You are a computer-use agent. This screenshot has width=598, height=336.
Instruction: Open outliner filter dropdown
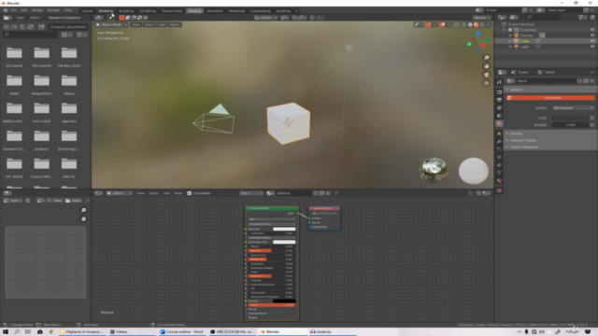(582, 18)
